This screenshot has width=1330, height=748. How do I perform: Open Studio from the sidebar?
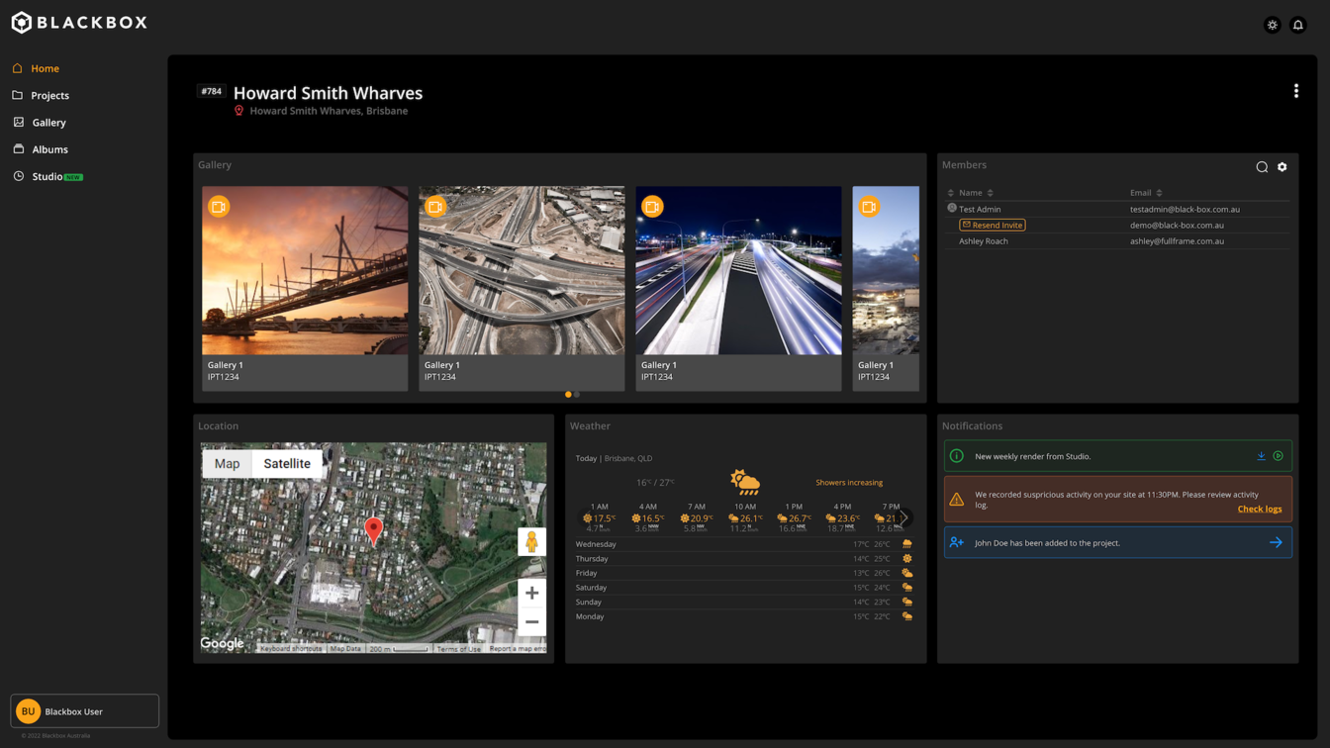(x=47, y=176)
